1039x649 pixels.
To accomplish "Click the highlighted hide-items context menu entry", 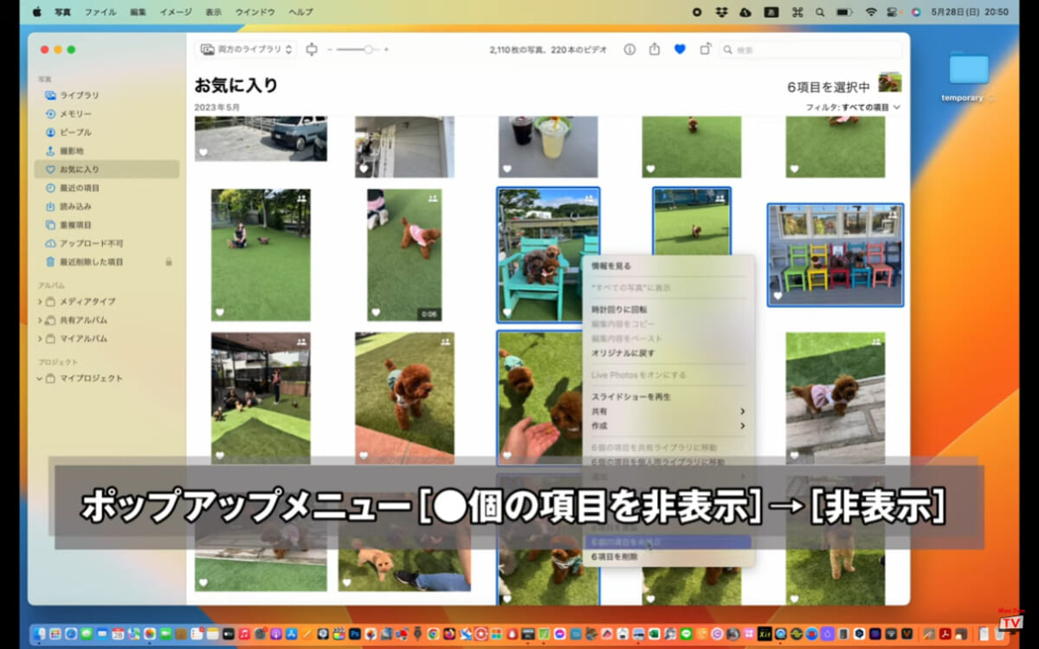I will [x=668, y=542].
